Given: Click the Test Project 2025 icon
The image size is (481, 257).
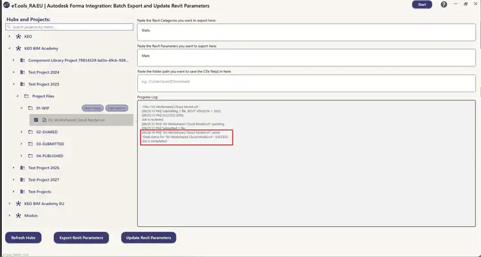Looking at the screenshot, I should coord(22,84).
